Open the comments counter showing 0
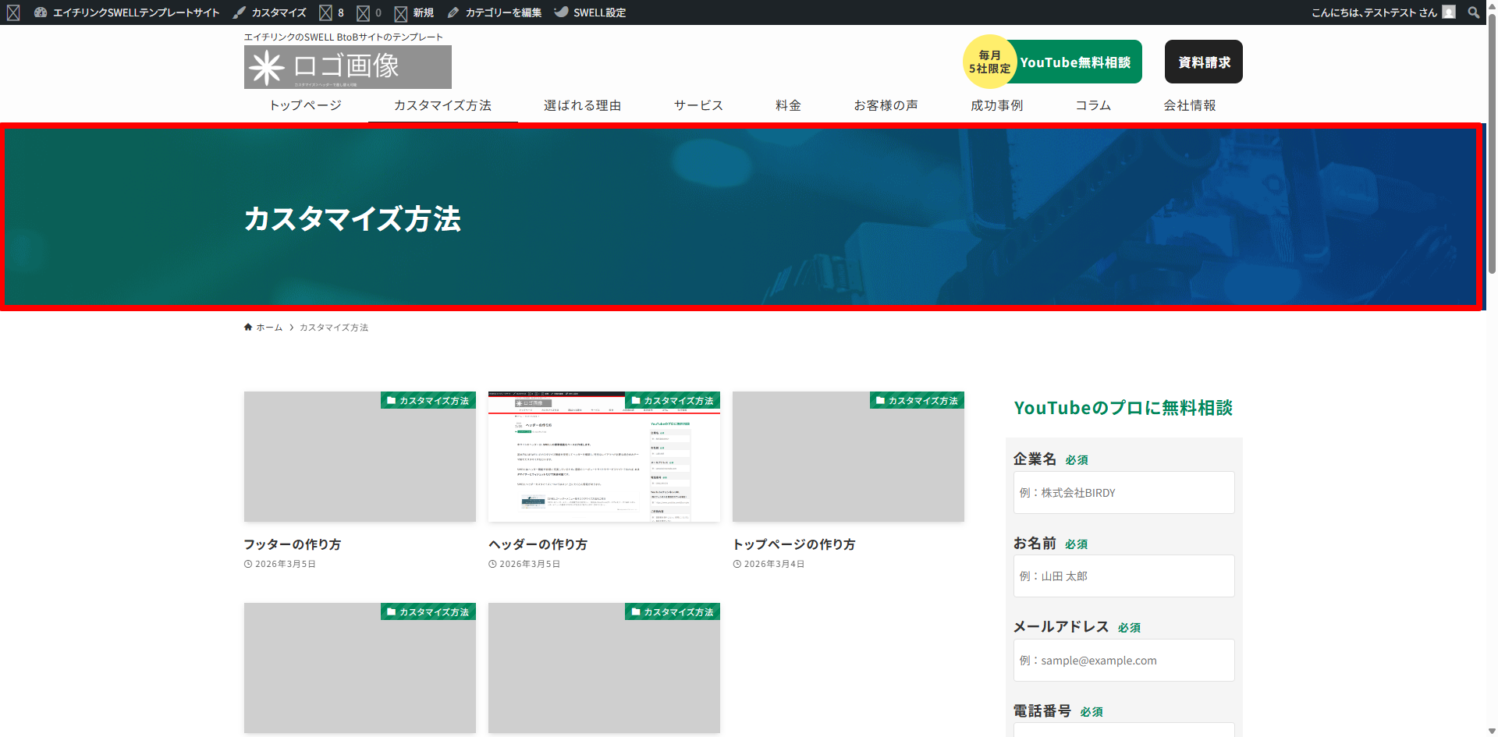The image size is (1498, 737). (x=369, y=12)
